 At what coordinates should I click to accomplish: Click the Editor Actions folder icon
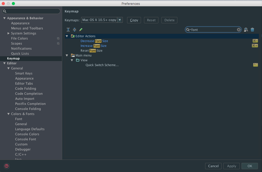click(73, 36)
